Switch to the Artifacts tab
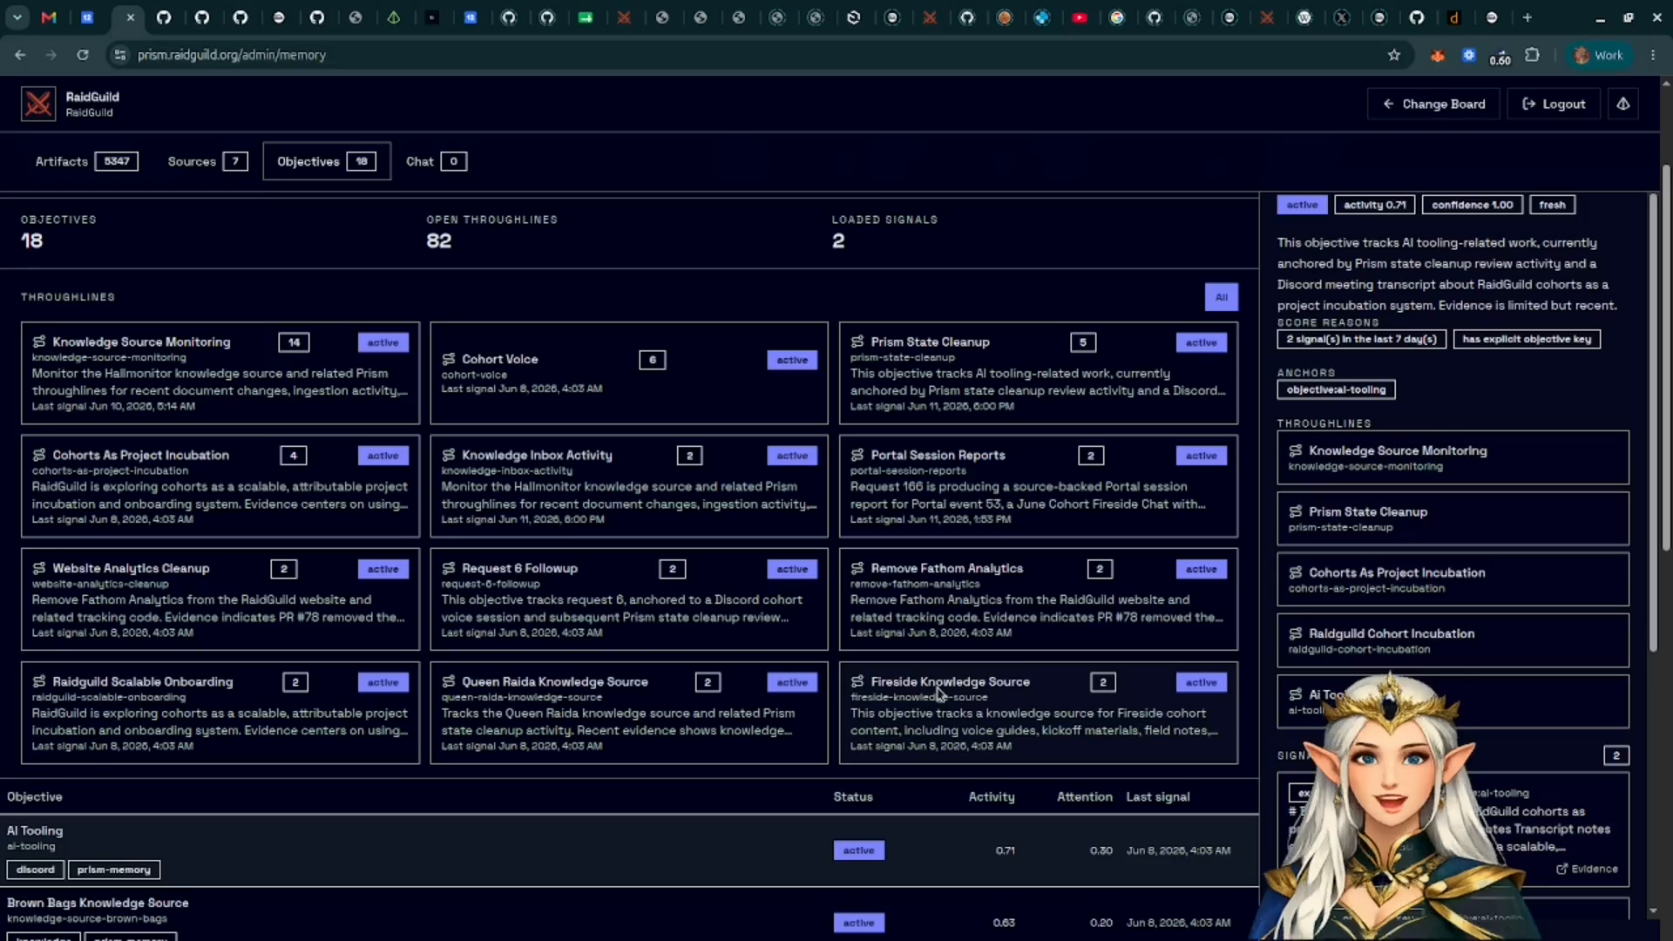The width and height of the screenshot is (1673, 941). tap(86, 161)
